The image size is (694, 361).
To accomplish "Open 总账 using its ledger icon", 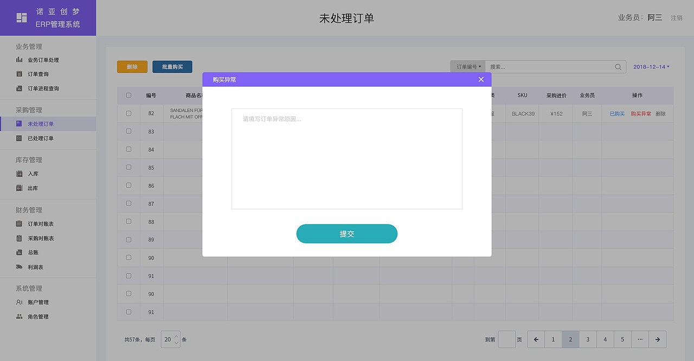I will point(20,252).
